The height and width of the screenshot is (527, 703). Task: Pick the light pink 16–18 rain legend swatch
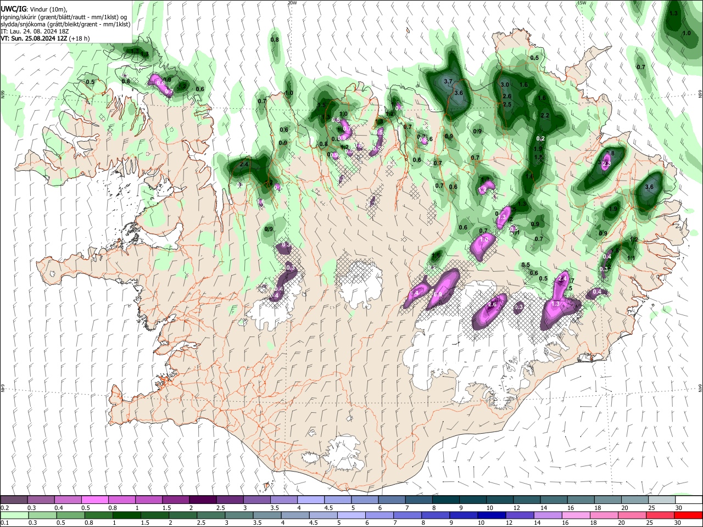click(x=575, y=515)
